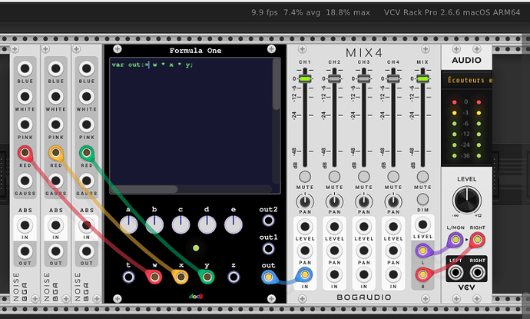Click the Audio module's L/MON input port
The height and width of the screenshot is (319, 530).
[x=456, y=241]
